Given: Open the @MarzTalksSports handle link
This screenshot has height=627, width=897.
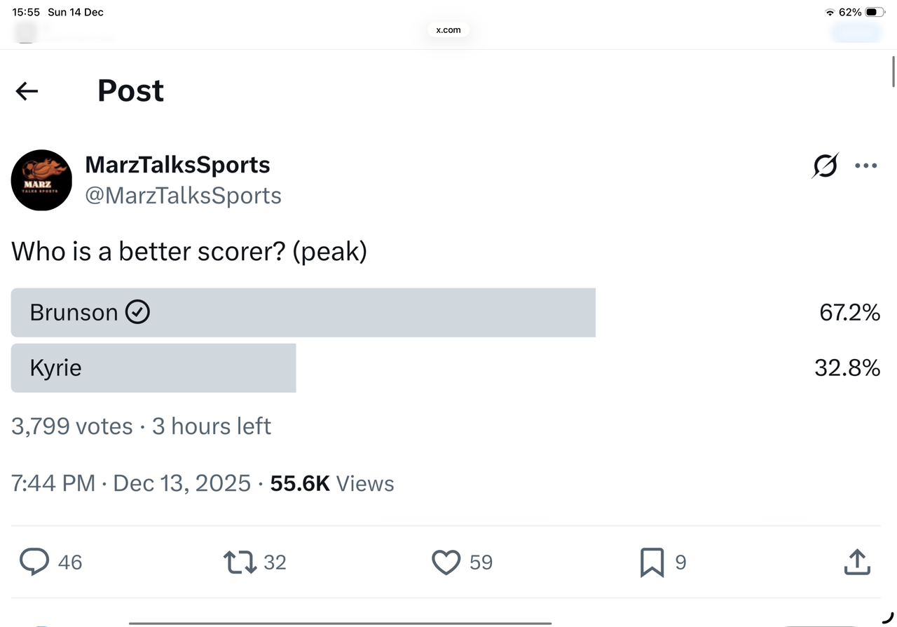Looking at the screenshot, I should [183, 196].
